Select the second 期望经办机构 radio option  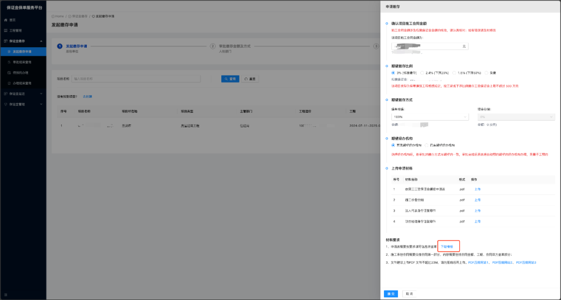click(426, 146)
